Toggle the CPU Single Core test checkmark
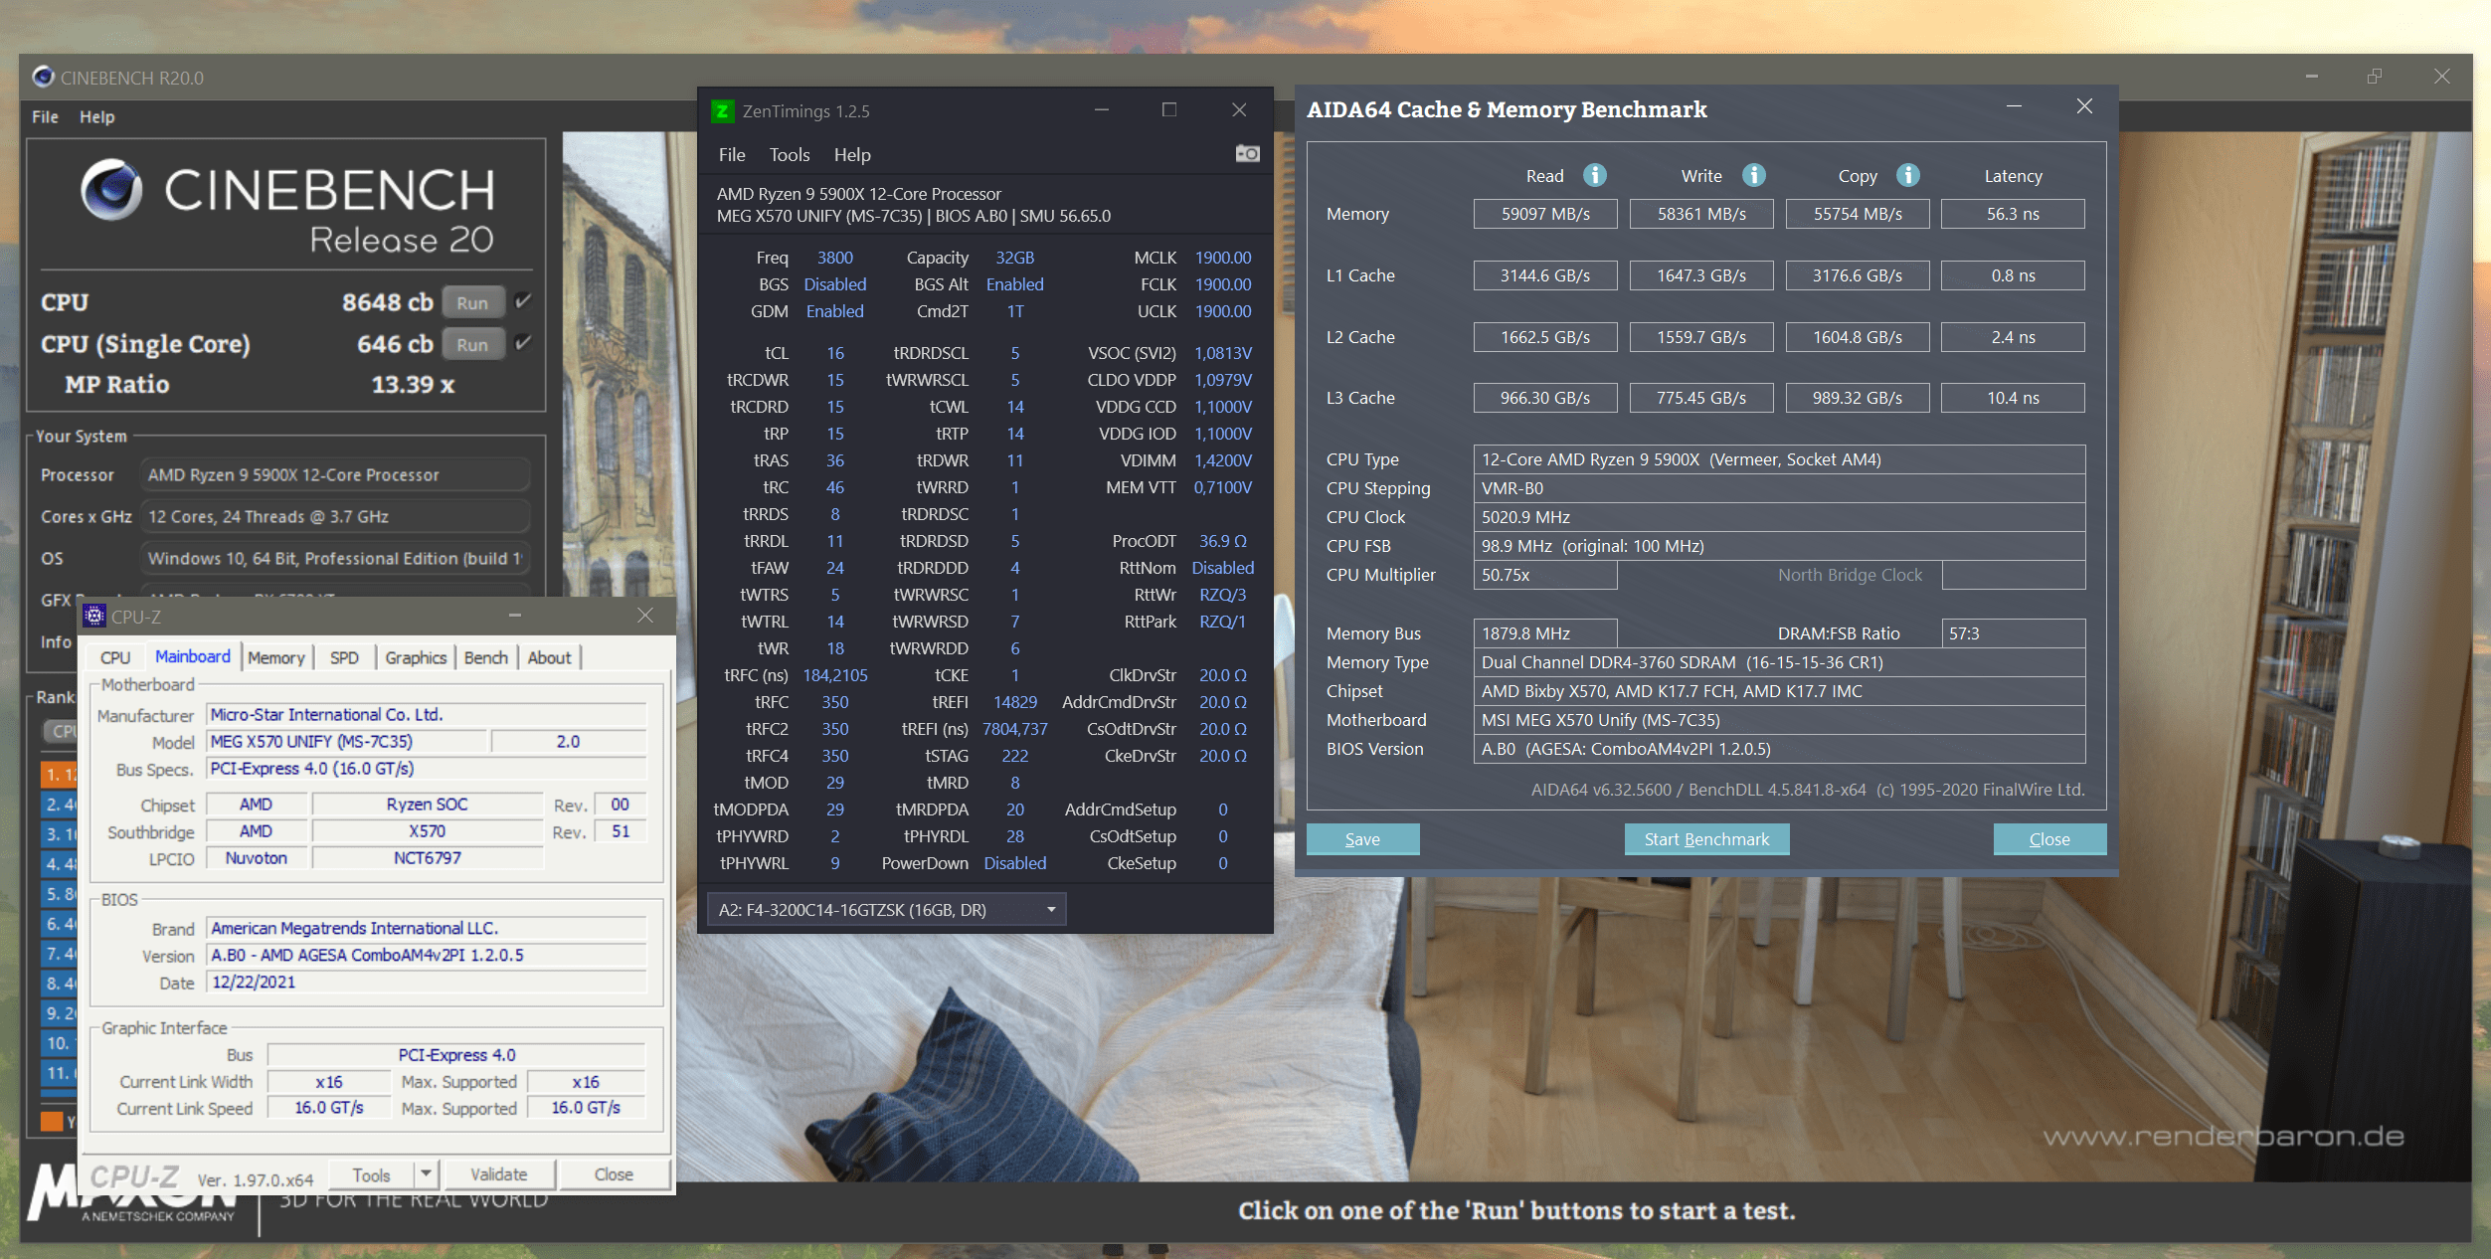The image size is (2491, 1259). pyautogui.click(x=523, y=343)
